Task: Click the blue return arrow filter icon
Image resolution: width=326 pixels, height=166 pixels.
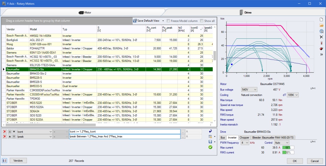Action: click(x=211, y=131)
